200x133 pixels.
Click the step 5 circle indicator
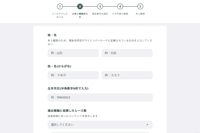click(140, 6)
